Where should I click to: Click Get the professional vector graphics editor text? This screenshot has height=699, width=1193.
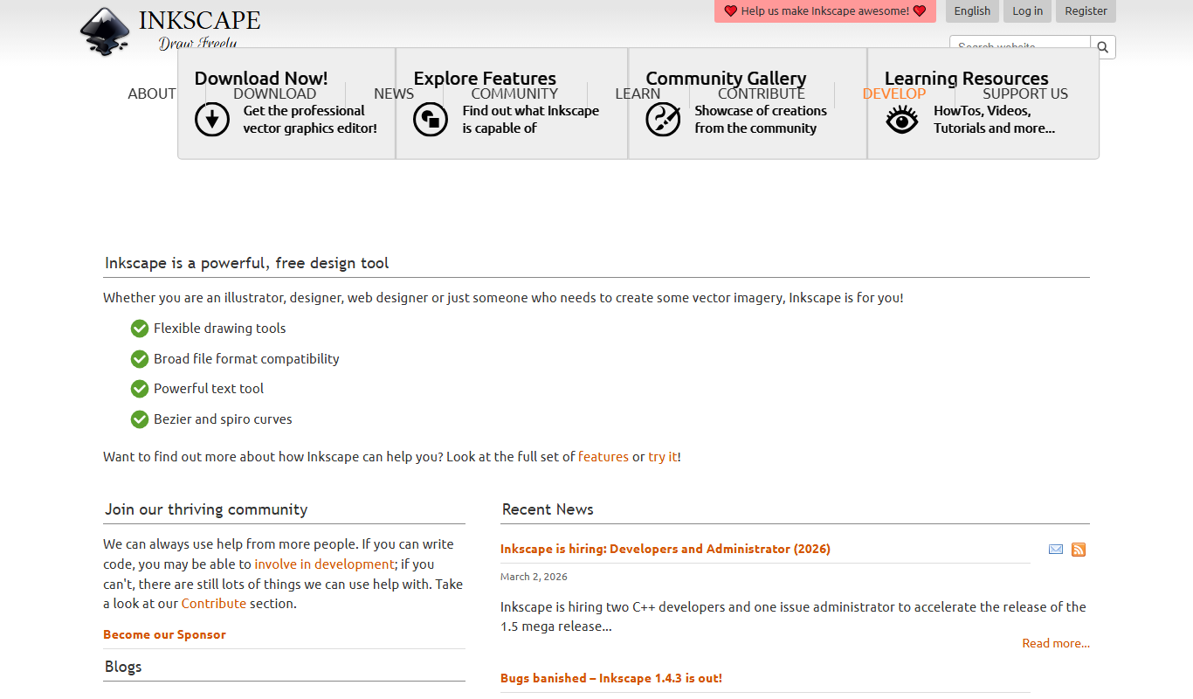click(x=310, y=120)
